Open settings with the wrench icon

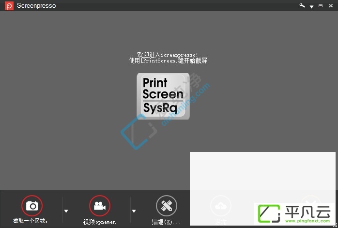pos(302,5)
